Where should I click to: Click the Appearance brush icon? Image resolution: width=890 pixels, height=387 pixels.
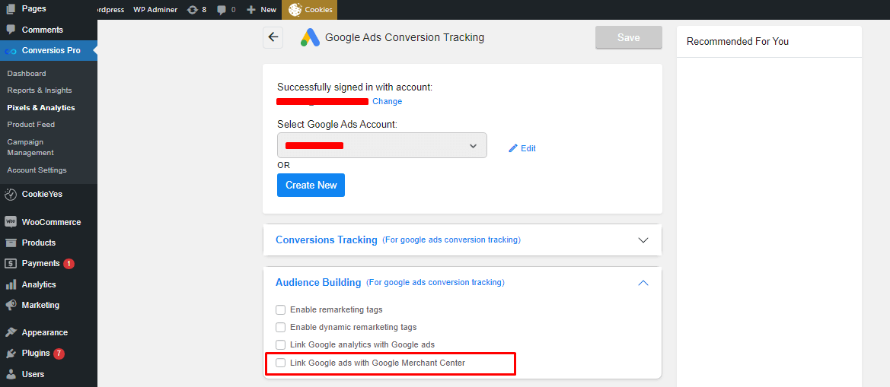click(10, 332)
